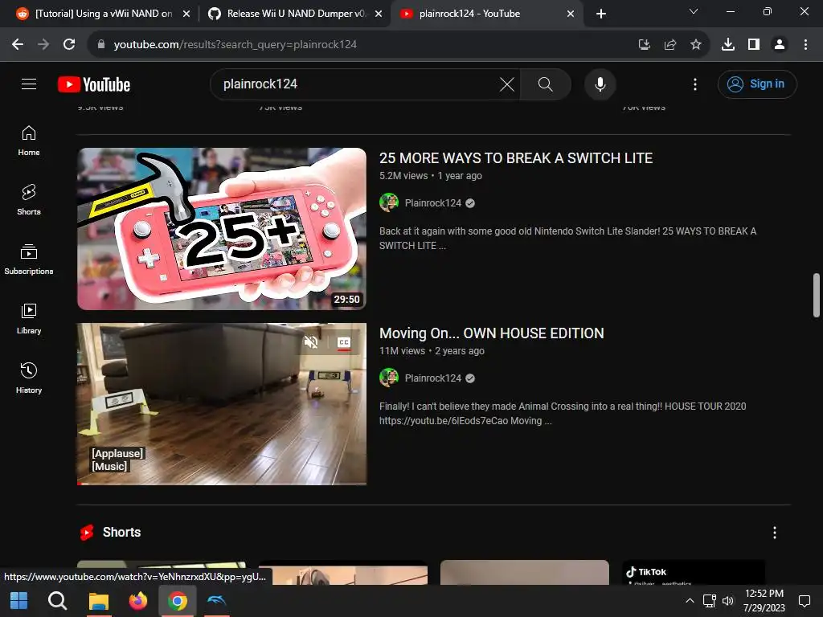Open Shorts in the sidebar
The height and width of the screenshot is (617, 823).
(x=29, y=200)
